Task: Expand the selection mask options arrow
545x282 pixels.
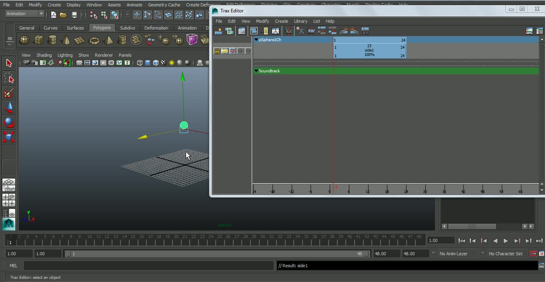Action: (x=127, y=15)
